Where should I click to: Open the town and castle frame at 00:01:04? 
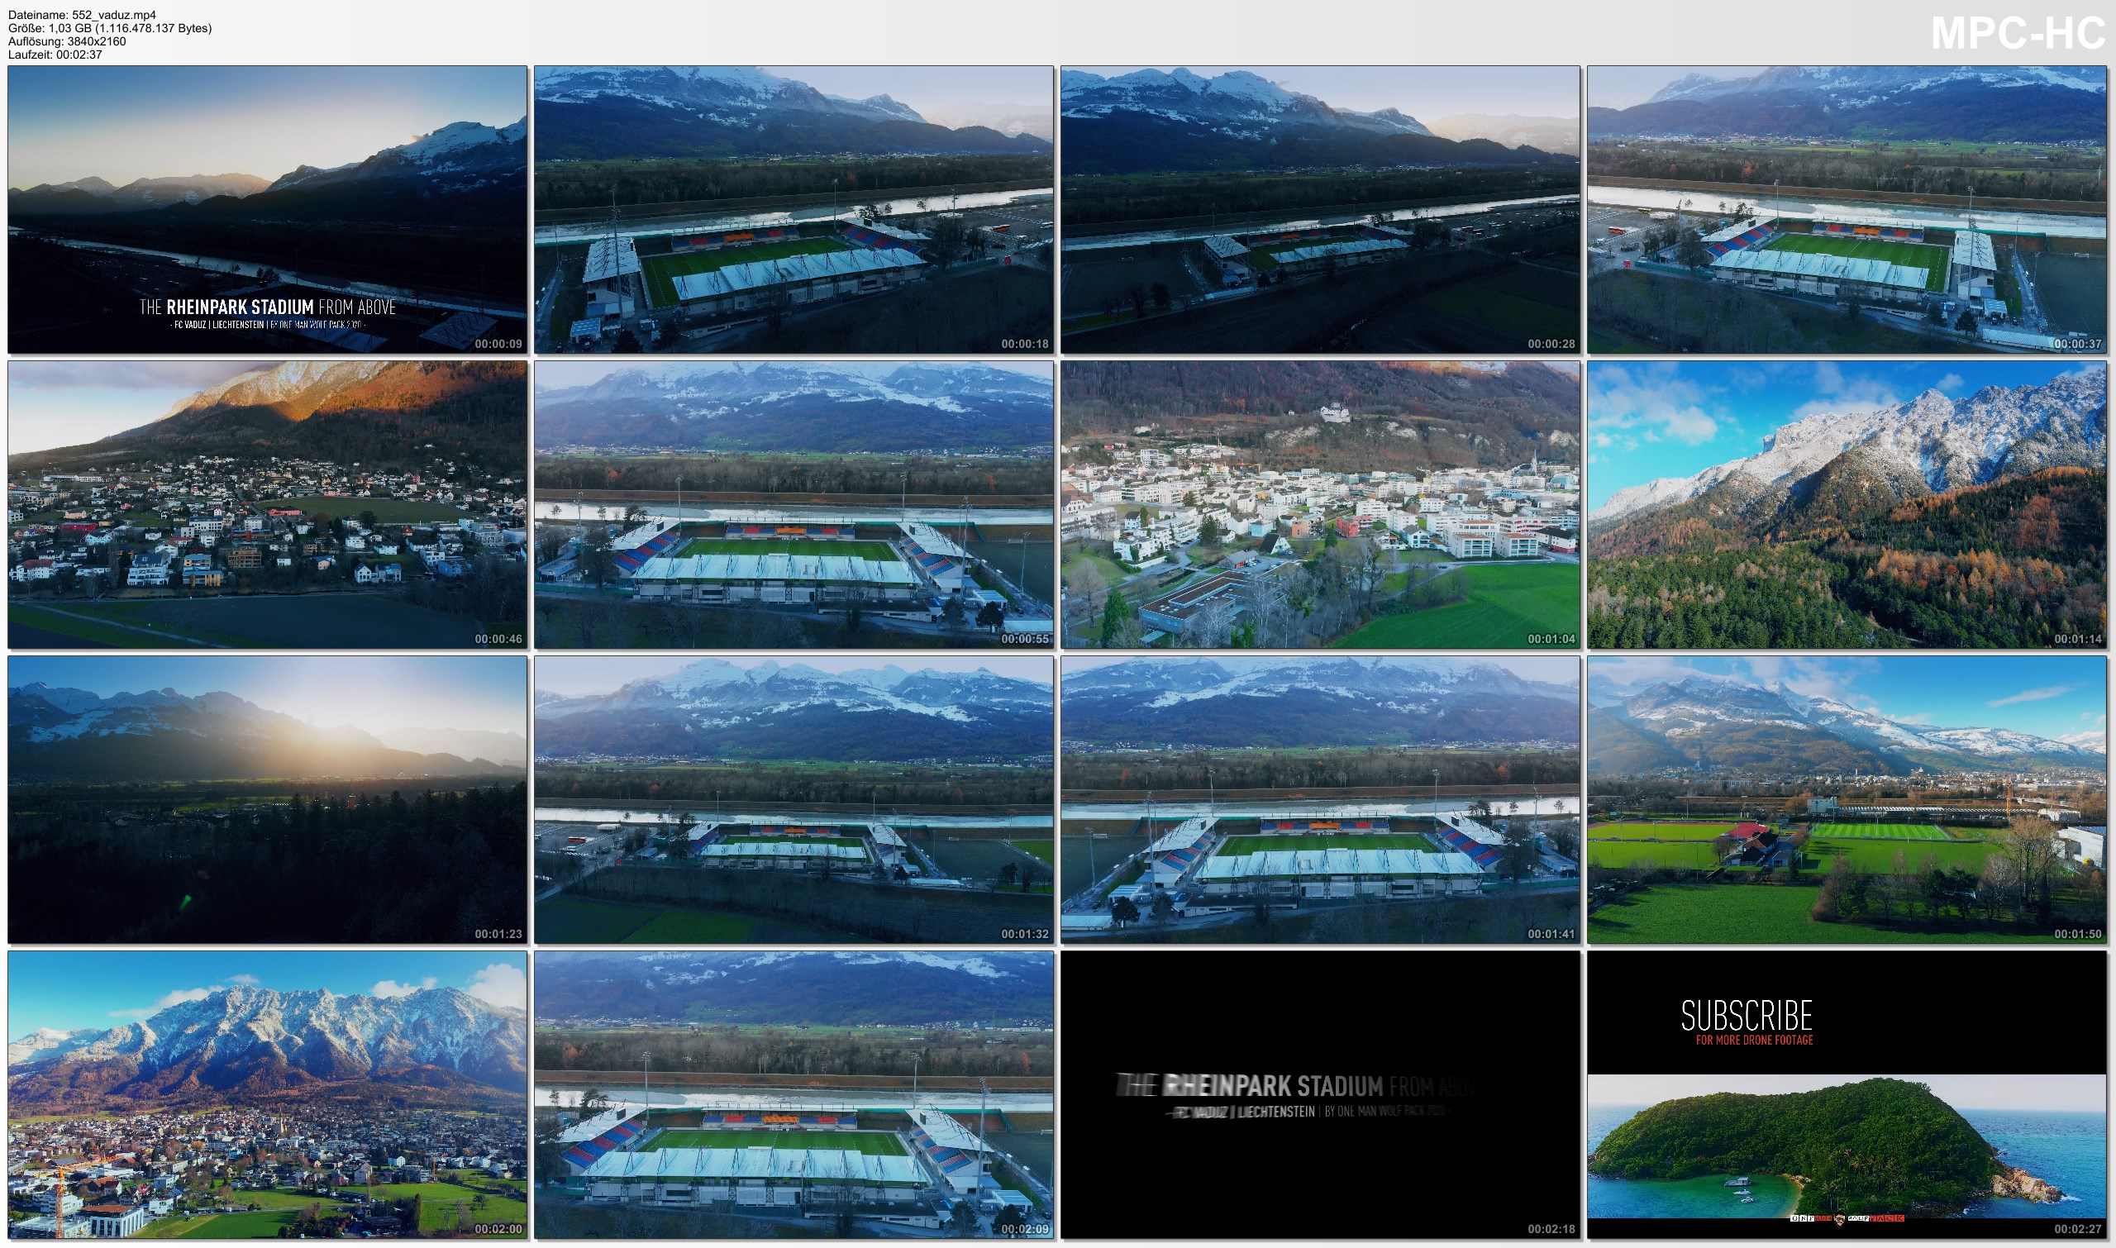point(1320,505)
